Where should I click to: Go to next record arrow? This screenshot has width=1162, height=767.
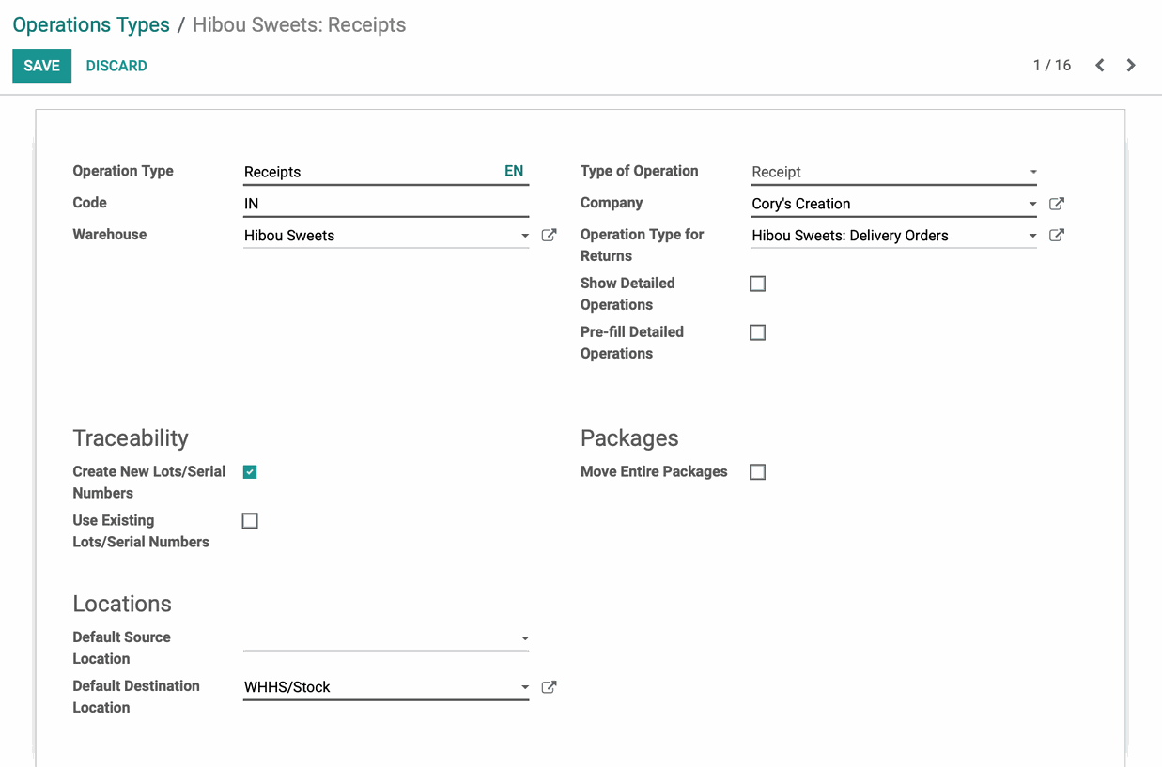coord(1131,65)
